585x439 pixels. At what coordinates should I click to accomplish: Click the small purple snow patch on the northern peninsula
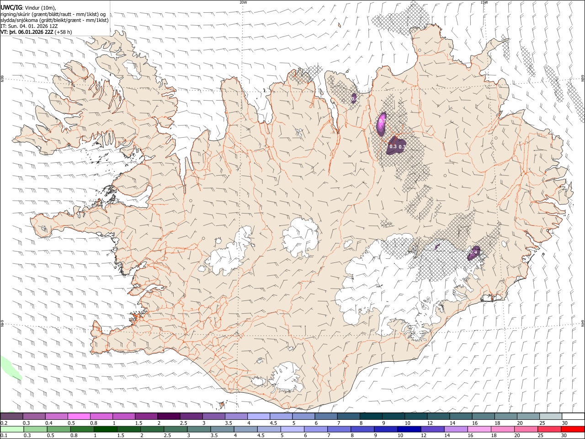[x=354, y=98]
